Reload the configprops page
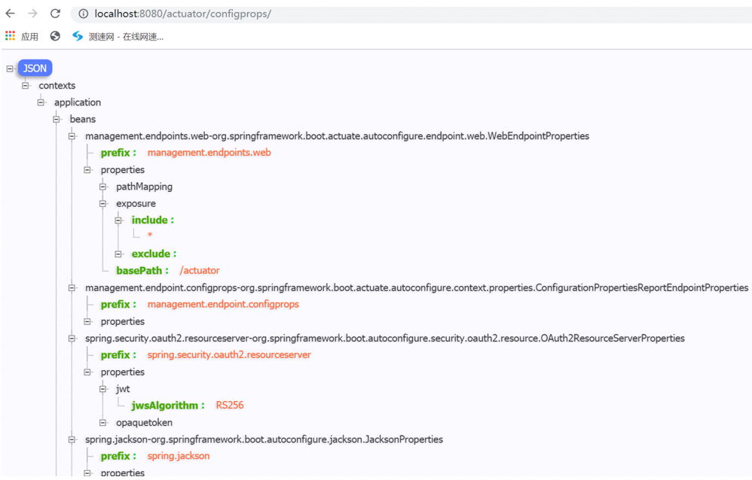The image size is (752, 480). (x=55, y=14)
